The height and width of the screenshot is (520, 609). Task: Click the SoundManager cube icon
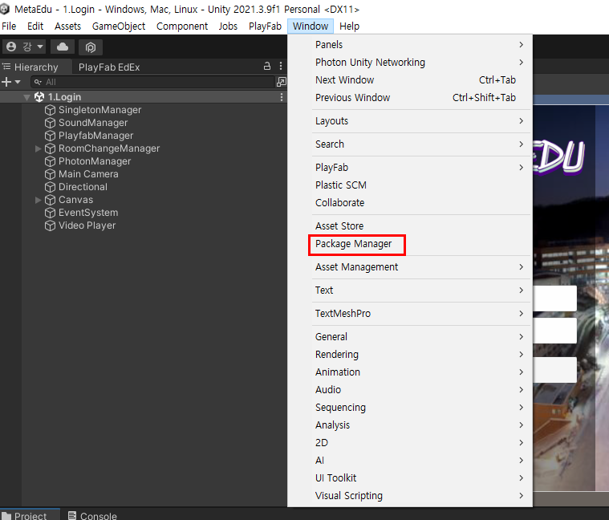[x=50, y=123]
